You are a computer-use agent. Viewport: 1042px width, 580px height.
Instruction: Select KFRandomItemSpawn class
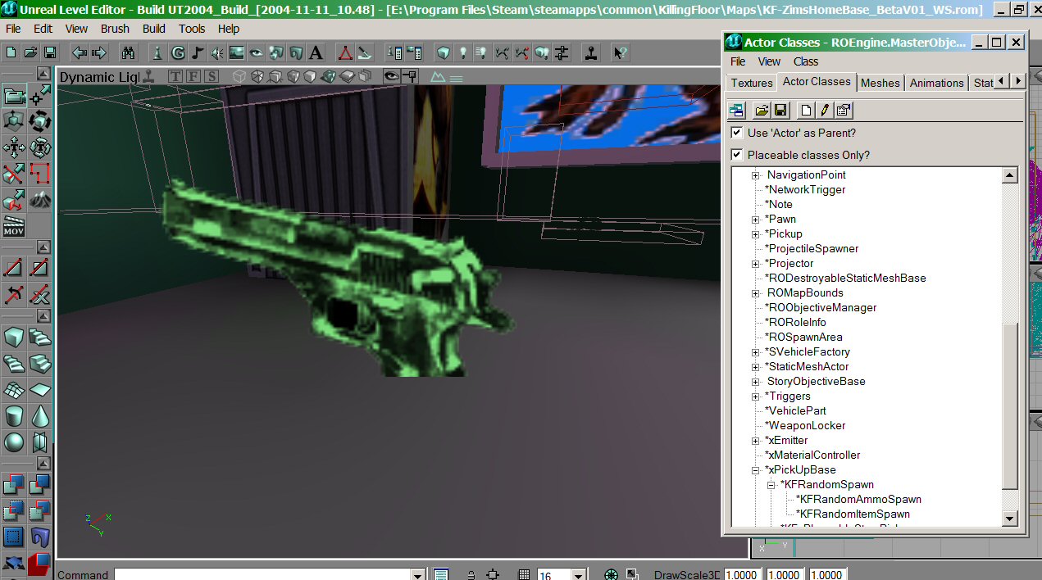click(853, 514)
